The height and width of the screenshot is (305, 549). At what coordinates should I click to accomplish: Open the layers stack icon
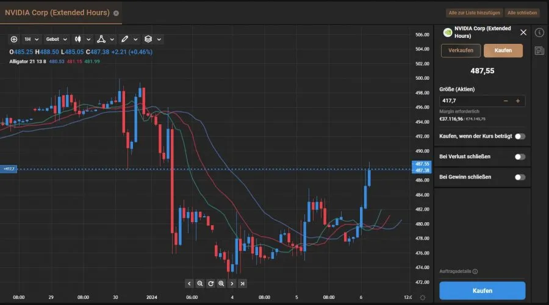(x=148, y=39)
